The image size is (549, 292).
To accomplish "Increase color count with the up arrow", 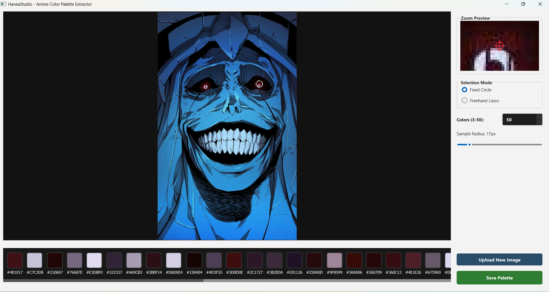I will [x=539, y=117].
